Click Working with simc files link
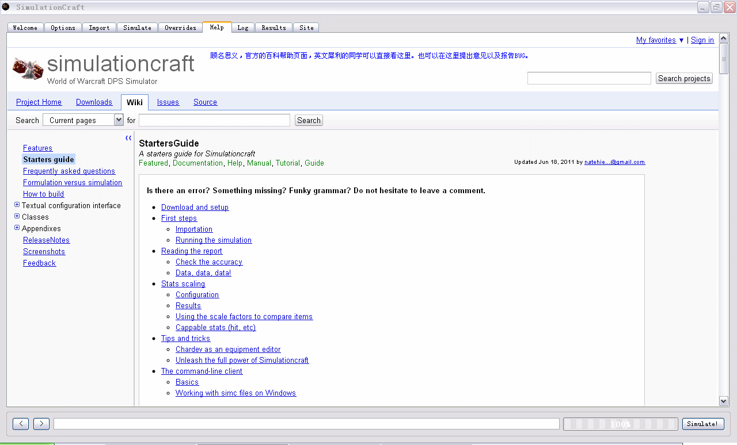Viewport: 737px width, 445px height. tap(235, 393)
